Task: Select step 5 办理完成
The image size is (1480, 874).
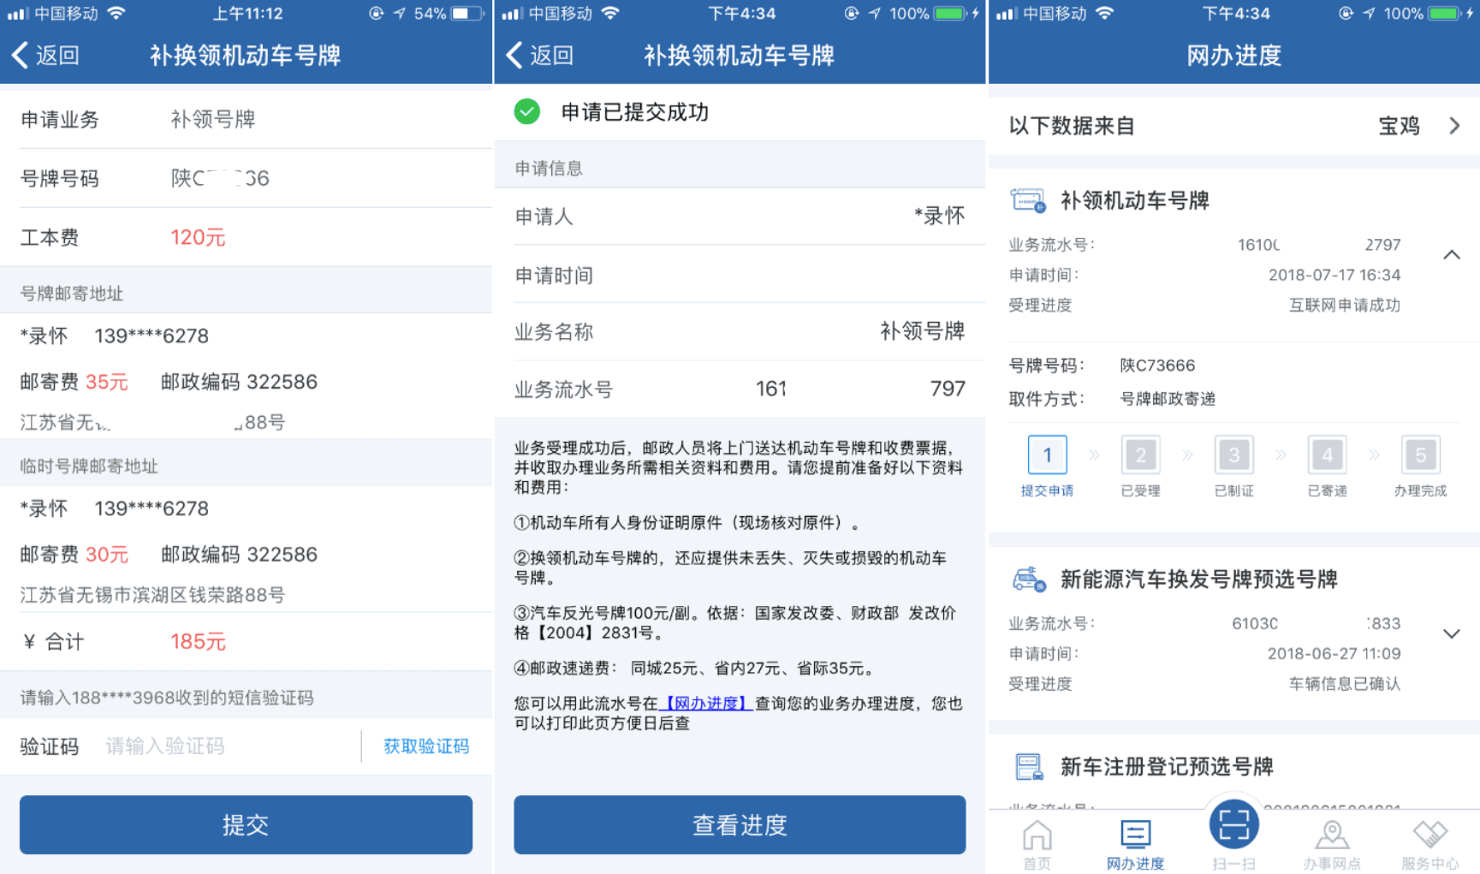Action: pyautogui.click(x=1420, y=467)
